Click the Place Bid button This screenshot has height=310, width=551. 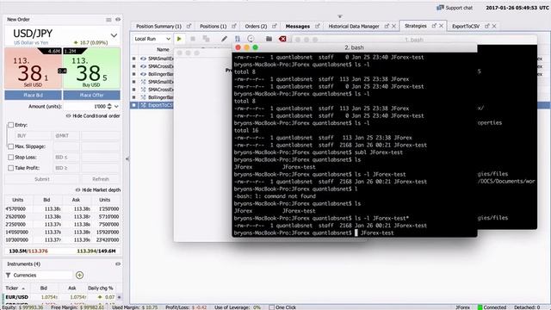coord(33,96)
